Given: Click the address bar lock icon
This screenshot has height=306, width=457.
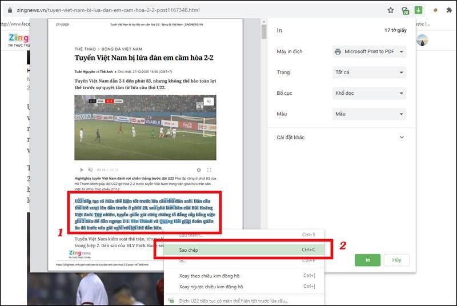Looking at the screenshot, I should (10, 10).
